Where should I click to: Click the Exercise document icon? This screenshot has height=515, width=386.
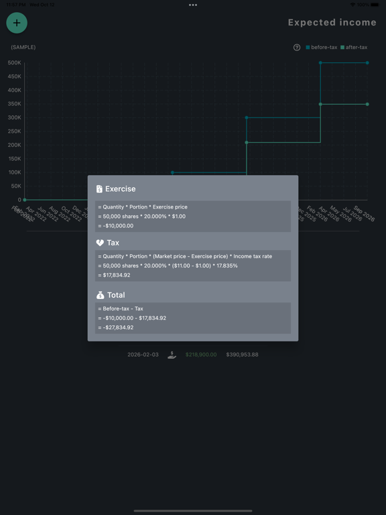tap(99, 189)
